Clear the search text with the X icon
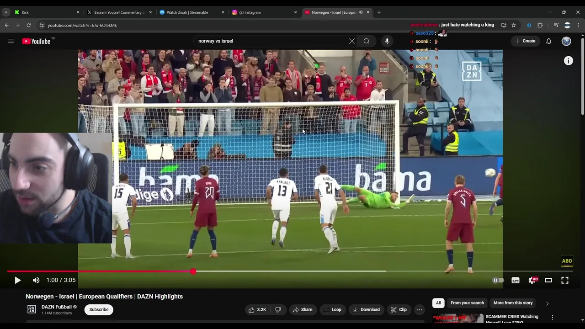Image resolution: width=585 pixels, height=329 pixels. coord(352,41)
